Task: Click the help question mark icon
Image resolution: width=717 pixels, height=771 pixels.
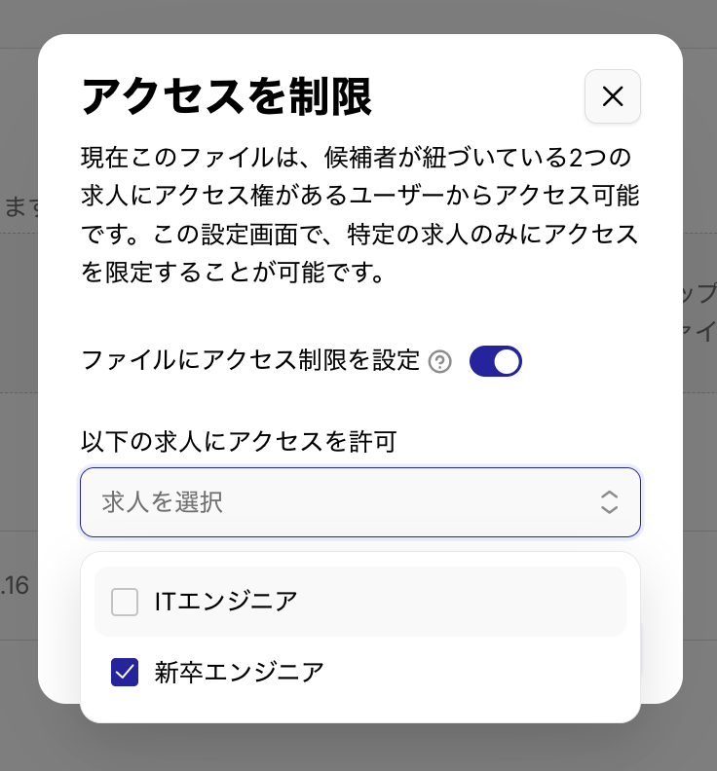Action: [x=439, y=362]
